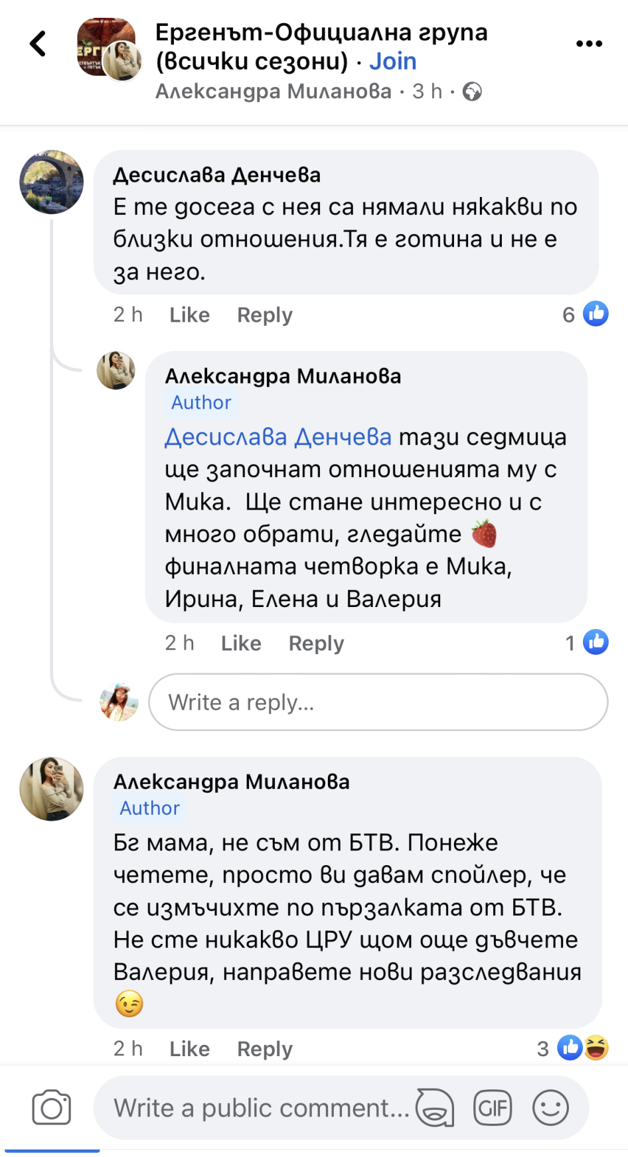Open the GIF picker icon
The height and width of the screenshot is (1157, 628).
[493, 1107]
